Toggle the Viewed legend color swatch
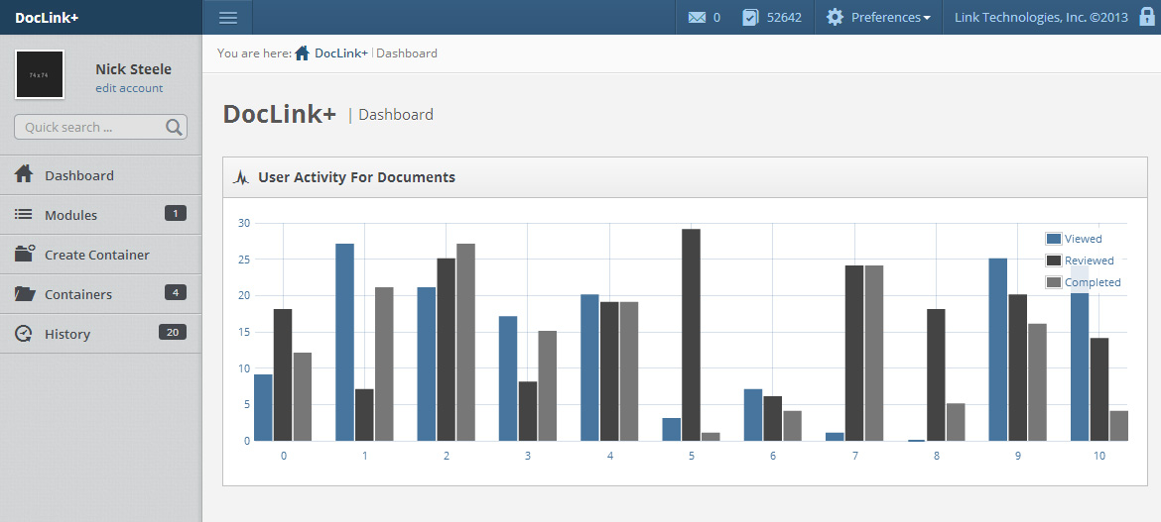The image size is (1161, 522). pyautogui.click(x=1054, y=238)
